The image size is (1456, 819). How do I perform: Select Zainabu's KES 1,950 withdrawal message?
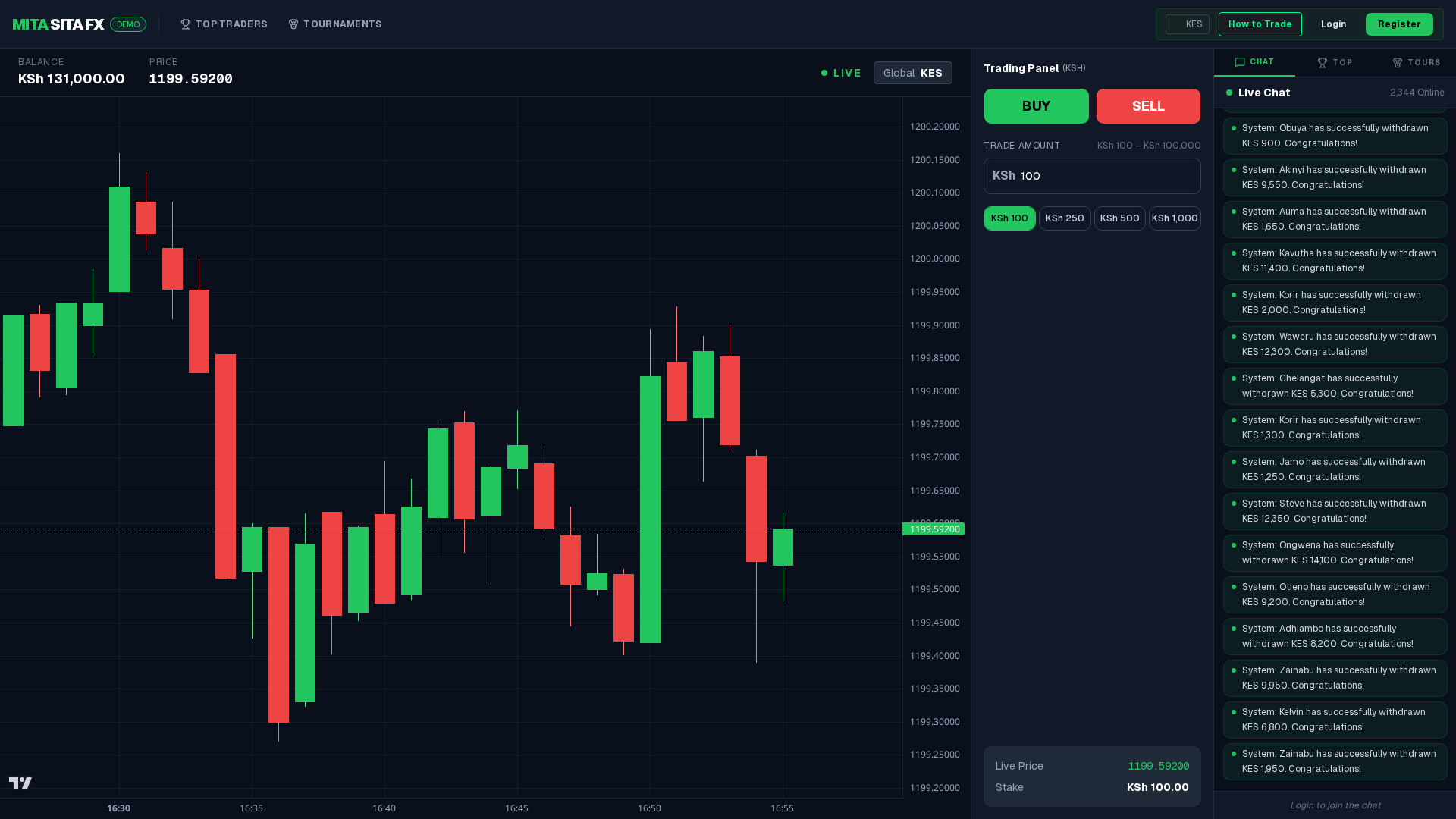pyautogui.click(x=1335, y=761)
